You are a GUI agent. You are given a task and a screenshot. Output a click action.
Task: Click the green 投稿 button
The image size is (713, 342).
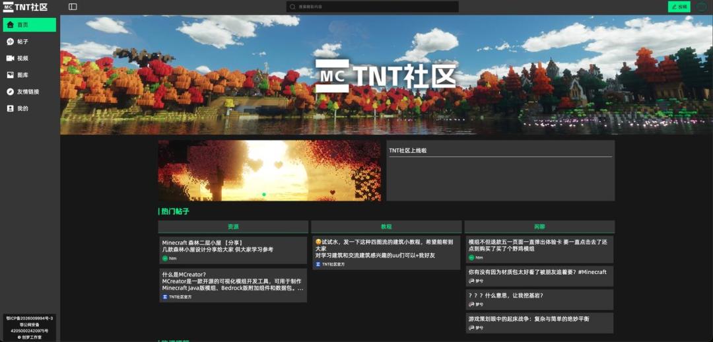point(679,7)
